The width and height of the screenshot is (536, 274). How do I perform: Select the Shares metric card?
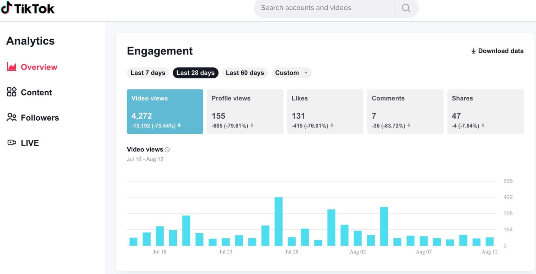tap(485, 111)
